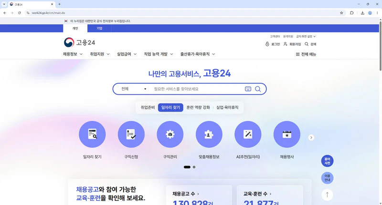
Task: Open the 이용안내 floating button
Action: (327, 178)
